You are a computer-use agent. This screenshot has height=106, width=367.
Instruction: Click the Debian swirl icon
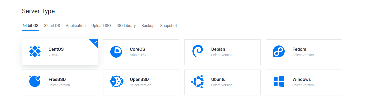point(197,52)
